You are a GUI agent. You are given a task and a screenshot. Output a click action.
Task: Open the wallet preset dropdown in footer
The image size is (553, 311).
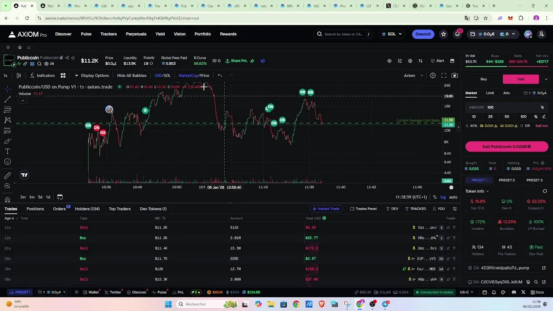pyautogui.click(x=52, y=292)
